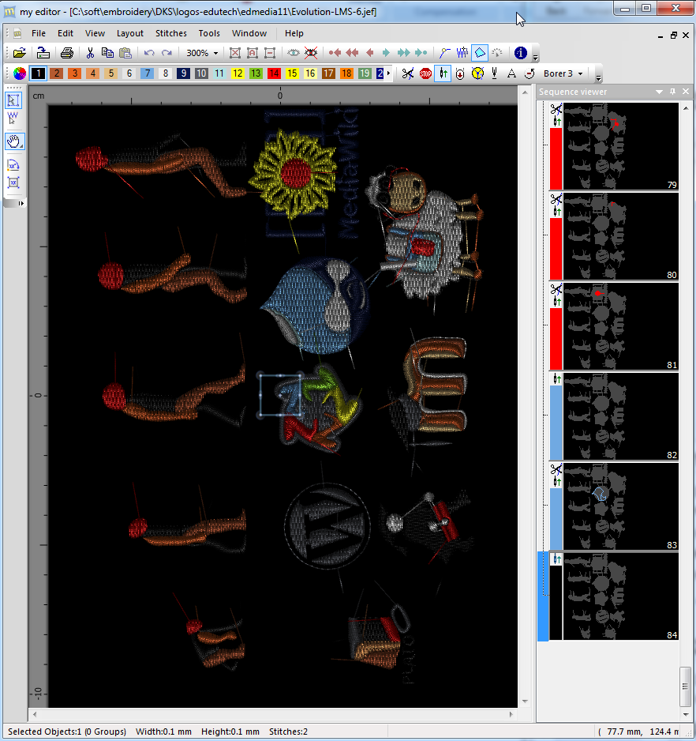Click the open file folder icon
The height and width of the screenshot is (741, 696).
19,53
